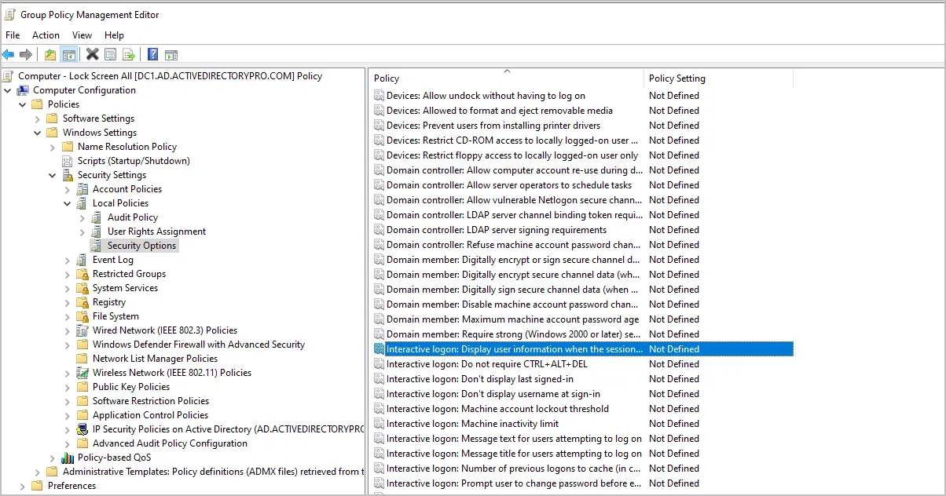946x496 pixels.
Task: Expand the Account Policies node
Action: click(x=68, y=189)
